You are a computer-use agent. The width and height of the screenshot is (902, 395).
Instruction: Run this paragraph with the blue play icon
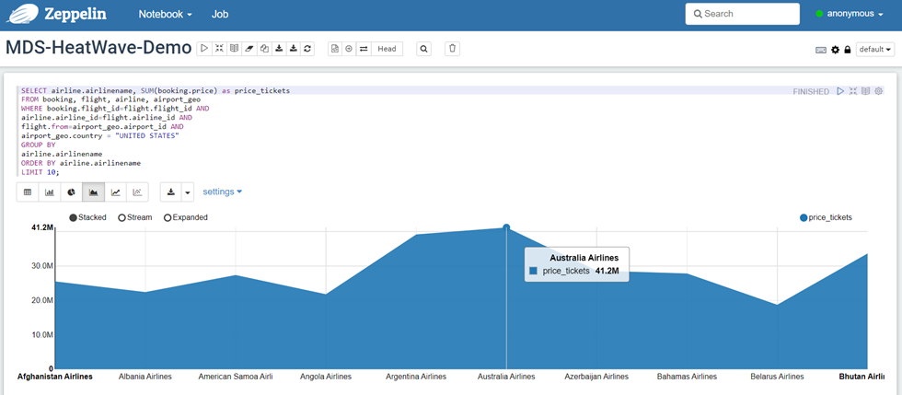point(840,91)
